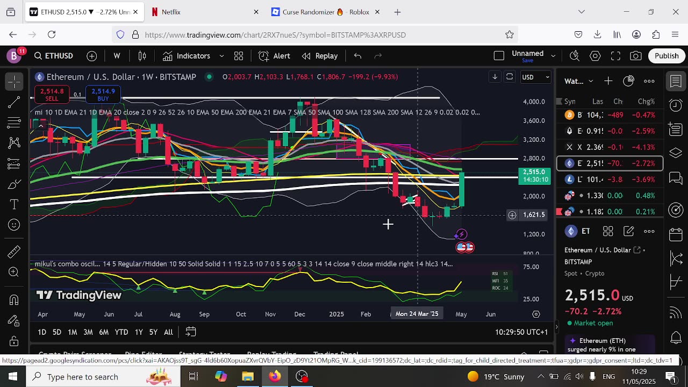
Task: Select the YTD date range
Action: [121, 332]
